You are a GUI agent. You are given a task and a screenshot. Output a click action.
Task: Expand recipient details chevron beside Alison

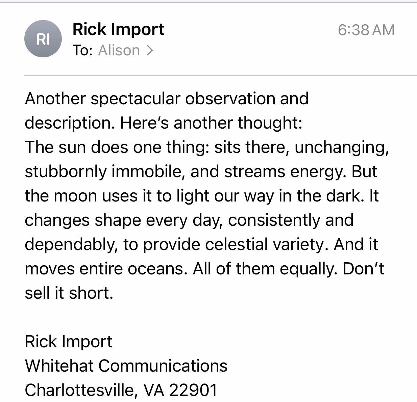(150, 50)
